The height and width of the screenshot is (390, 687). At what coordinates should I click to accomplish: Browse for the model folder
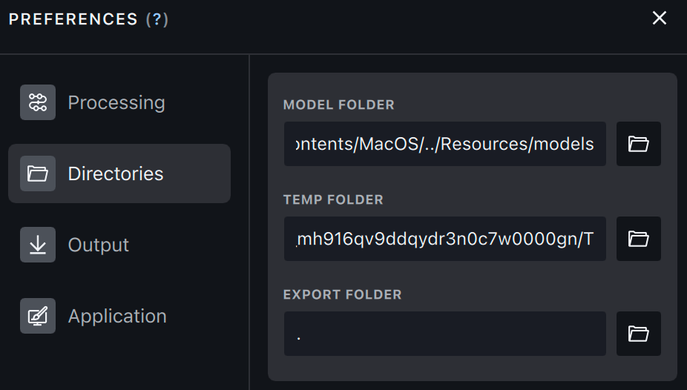click(x=638, y=144)
